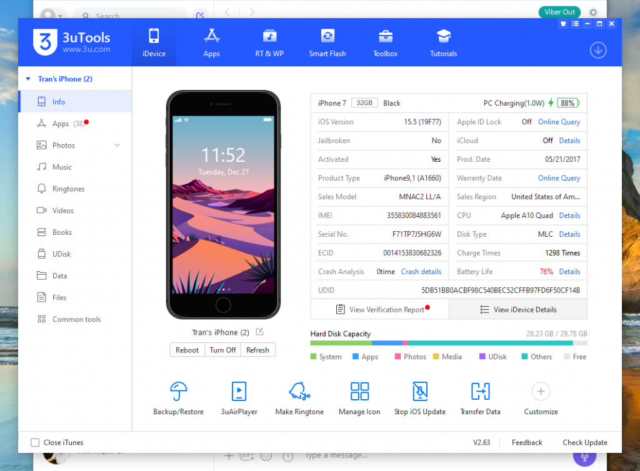
Task: Click the UDID value
Action: tap(501, 290)
